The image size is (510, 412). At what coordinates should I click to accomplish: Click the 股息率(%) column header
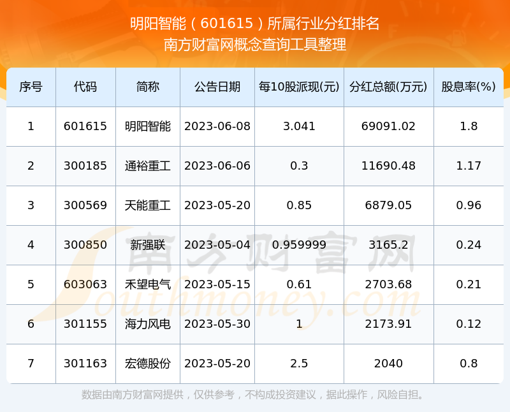[x=469, y=87]
